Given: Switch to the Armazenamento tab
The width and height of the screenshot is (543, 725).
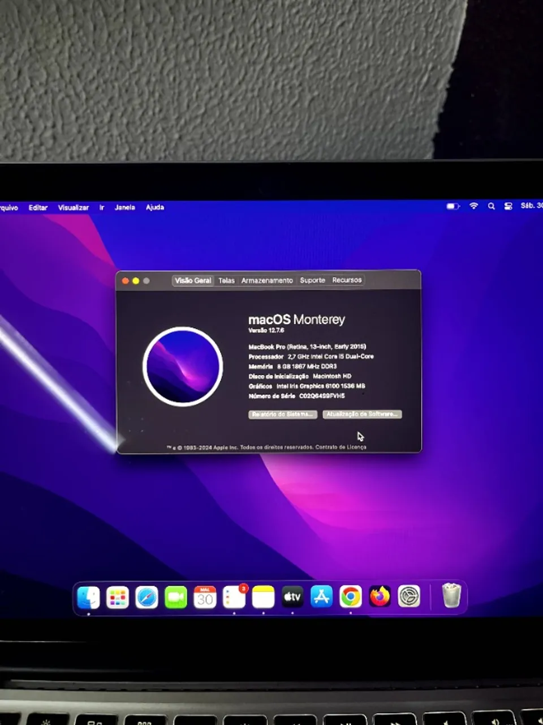Looking at the screenshot, I should click(267, 280).
